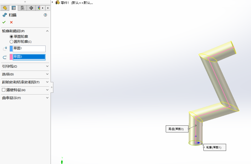Click the blue profile color swatch

pyautogui.click(x=11, y=49)
